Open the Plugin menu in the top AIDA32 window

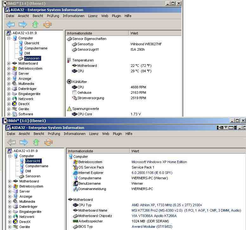click(116, 16)
